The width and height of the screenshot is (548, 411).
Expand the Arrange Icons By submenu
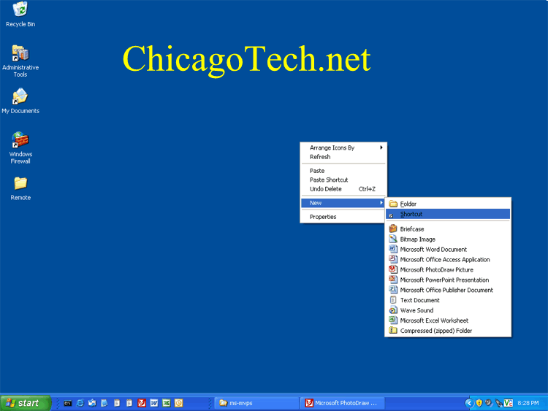[343, 147]
